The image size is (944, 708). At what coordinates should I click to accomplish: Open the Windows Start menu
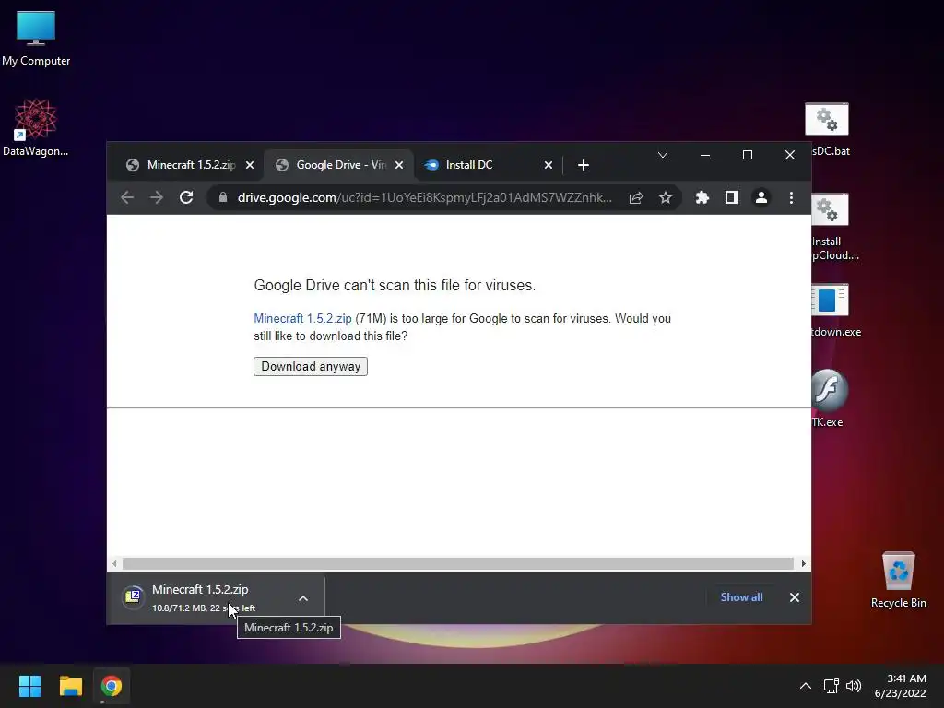[x=29, y=686]
